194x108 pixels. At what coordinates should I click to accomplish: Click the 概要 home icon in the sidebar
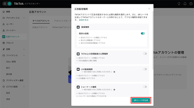click(4, 12)
